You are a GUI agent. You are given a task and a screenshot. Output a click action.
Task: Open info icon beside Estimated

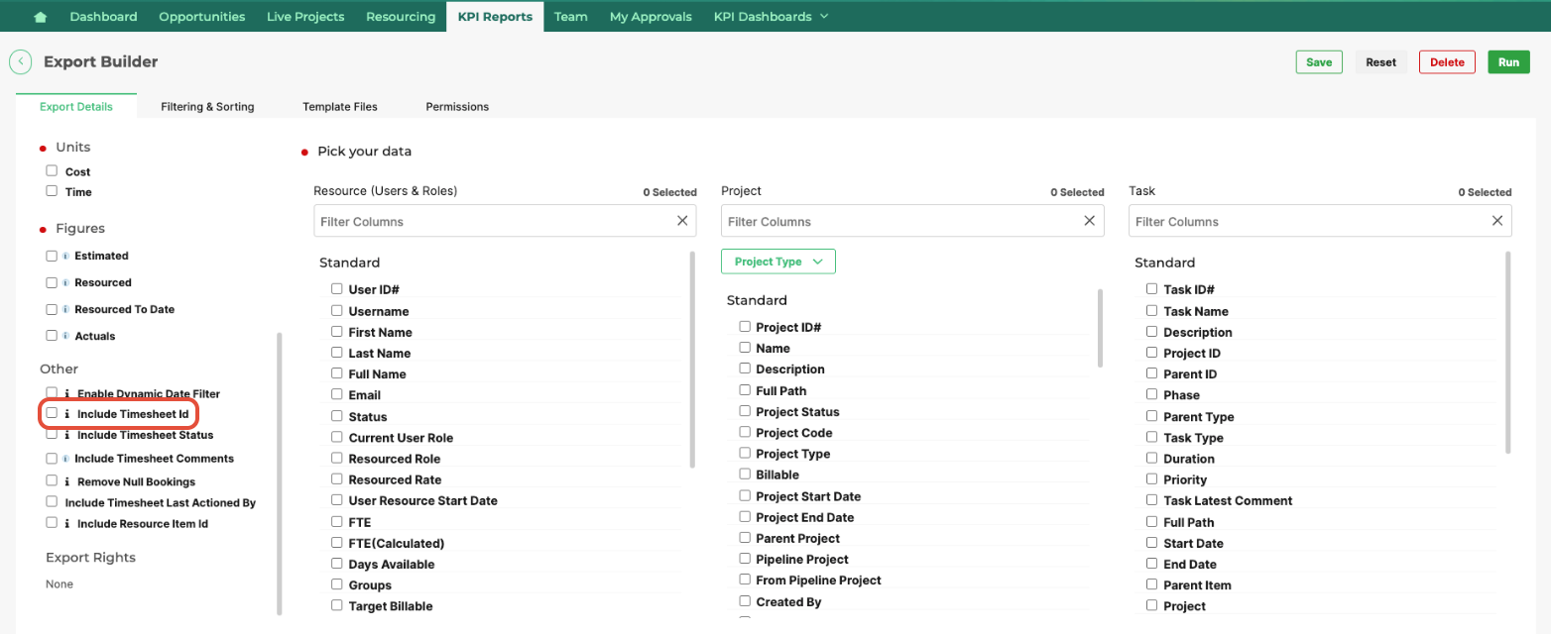66,256
